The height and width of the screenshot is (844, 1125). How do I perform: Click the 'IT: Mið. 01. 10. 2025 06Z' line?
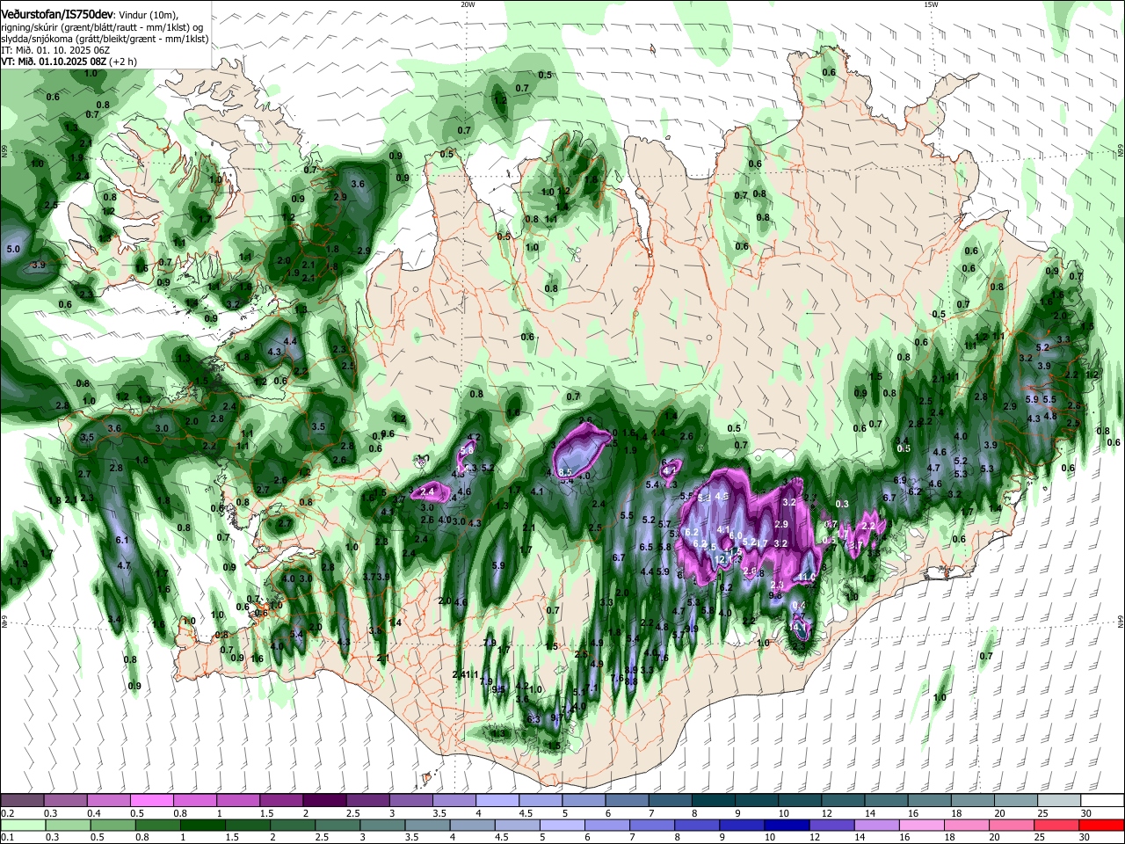(x=55, y=51)
